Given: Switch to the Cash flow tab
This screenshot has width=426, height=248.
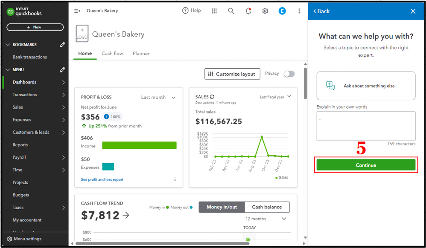Looking at the screenshot, I should point(112,53).
